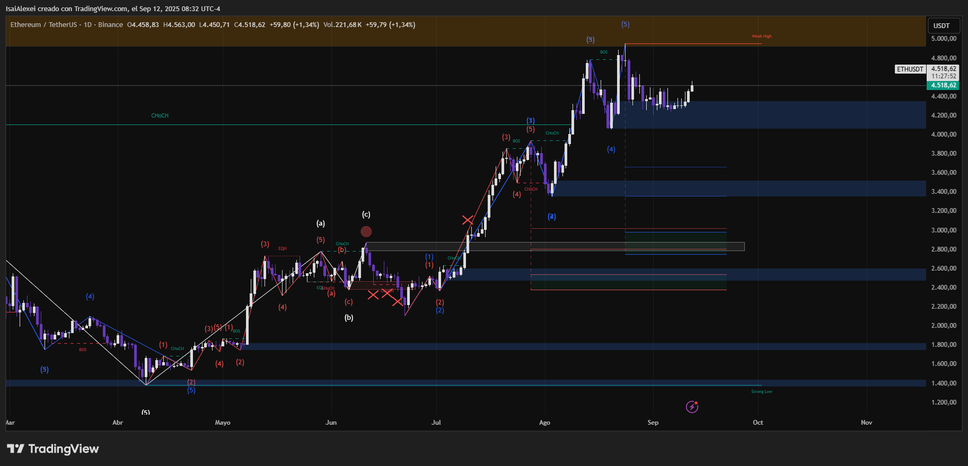The image size is (968, 466).
Task: Open the USDT currency selector
Action: point(941,25)
